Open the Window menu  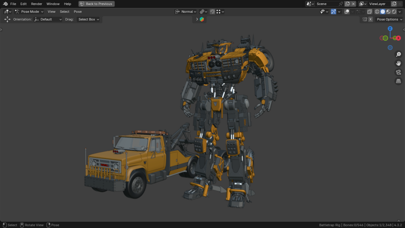[x=53, y=4]
